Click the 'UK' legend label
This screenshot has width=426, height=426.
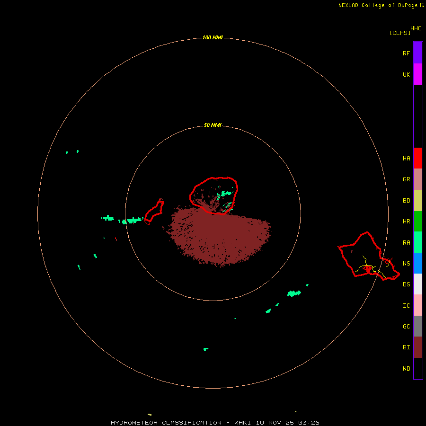click(406, 74)
